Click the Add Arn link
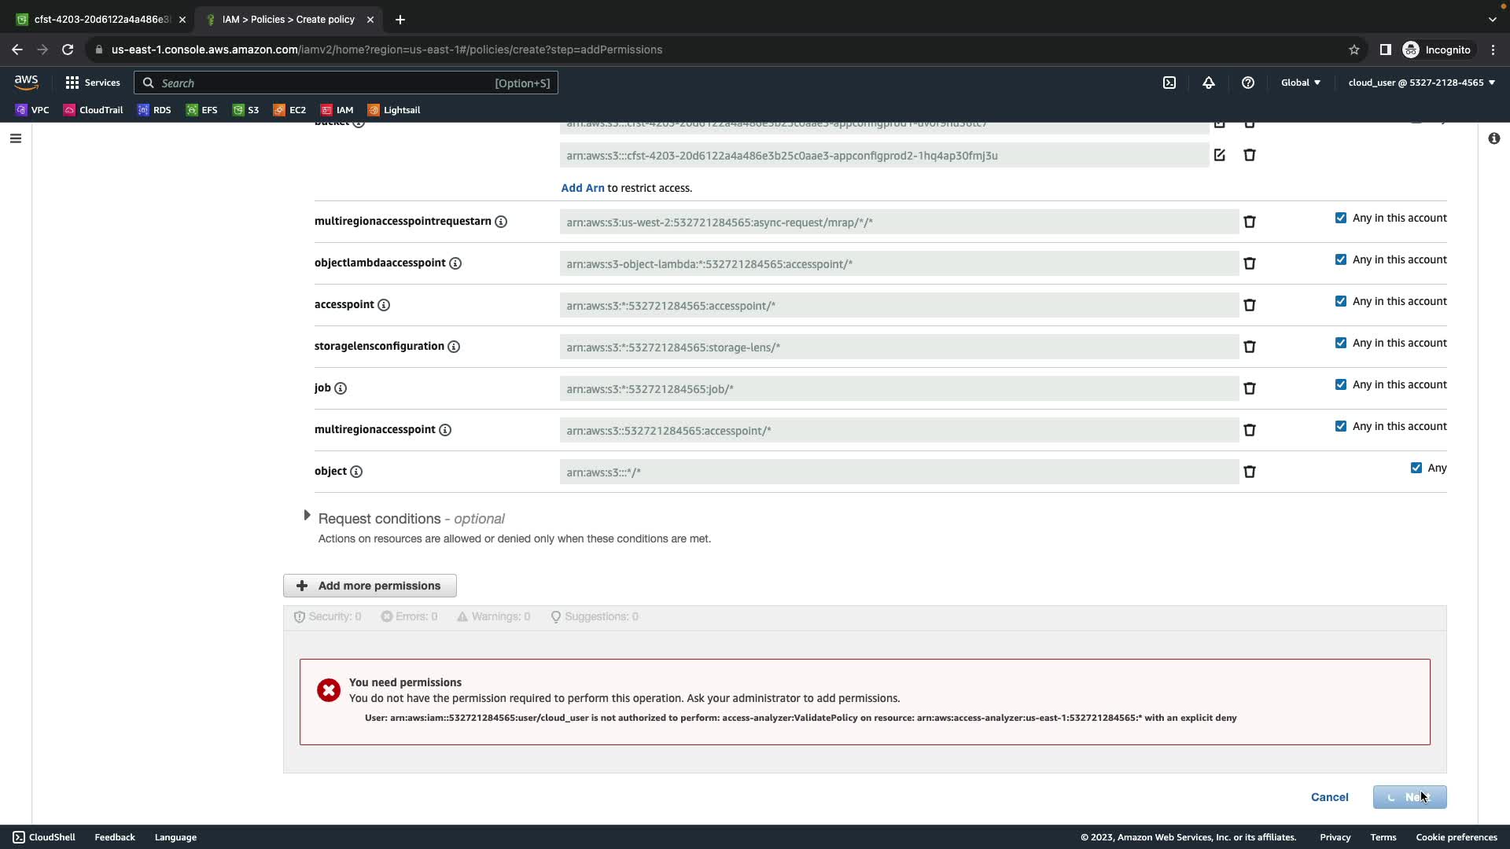This screenshot has height=849, width=1510. pos(582,188)
